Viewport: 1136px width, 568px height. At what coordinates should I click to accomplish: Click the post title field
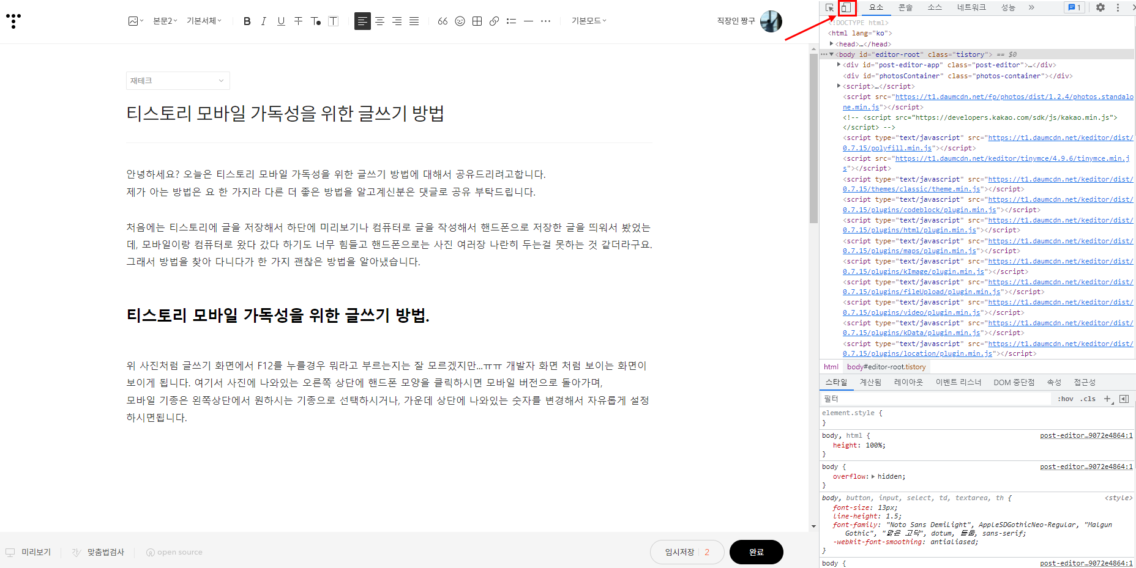tap(389, 113)
